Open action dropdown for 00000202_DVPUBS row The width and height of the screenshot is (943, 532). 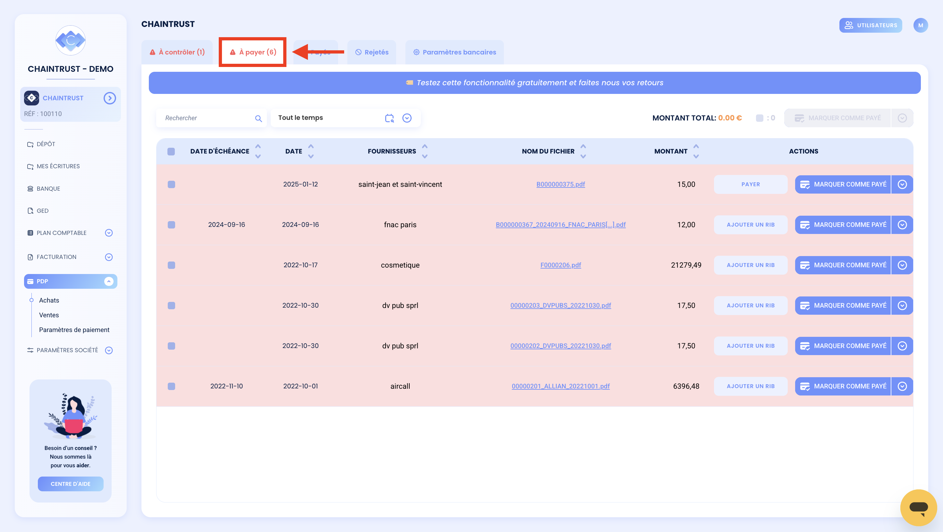click(902, 346)
